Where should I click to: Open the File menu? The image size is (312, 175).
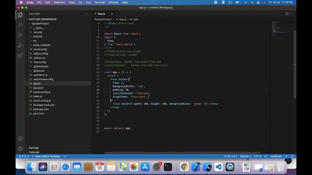pyautogui.click(x=39, y=2)
